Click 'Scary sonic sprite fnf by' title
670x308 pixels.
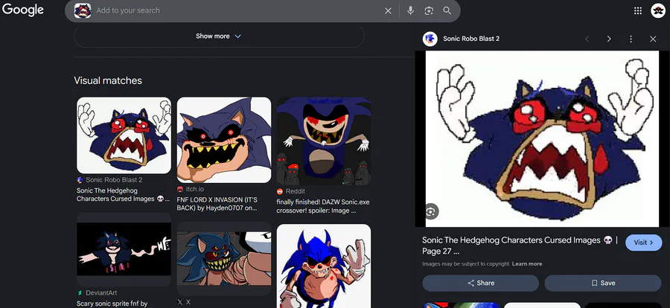pyautogui.click(x=112, y=304)
